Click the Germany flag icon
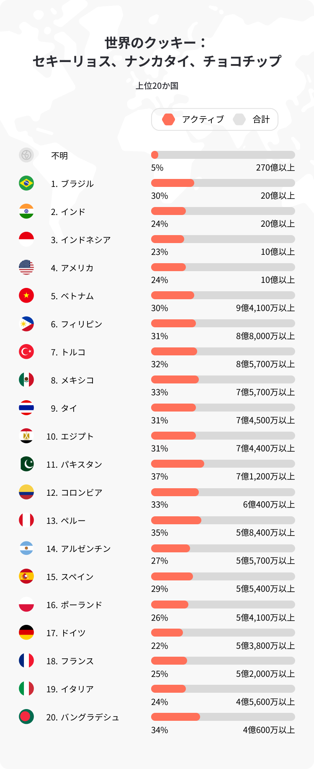The image size is (314, 769). coord(26,632)
